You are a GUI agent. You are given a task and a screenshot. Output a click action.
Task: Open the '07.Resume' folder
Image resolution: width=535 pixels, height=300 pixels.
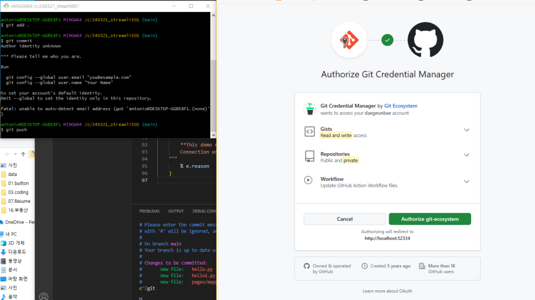coord(19,201)
